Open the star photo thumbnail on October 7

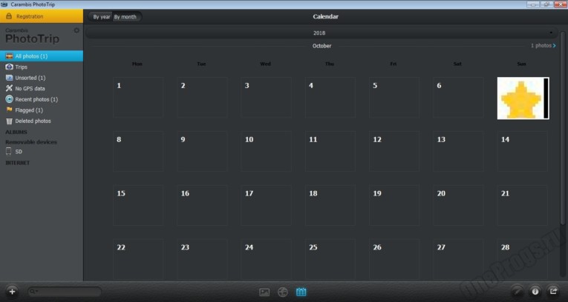click(x=523, y=98)
